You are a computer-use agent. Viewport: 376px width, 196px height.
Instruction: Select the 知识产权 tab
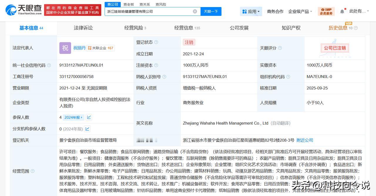291,28
